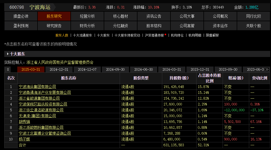Open the 经营分析 tab
This screenshot has width=271, height=150.
87,16
